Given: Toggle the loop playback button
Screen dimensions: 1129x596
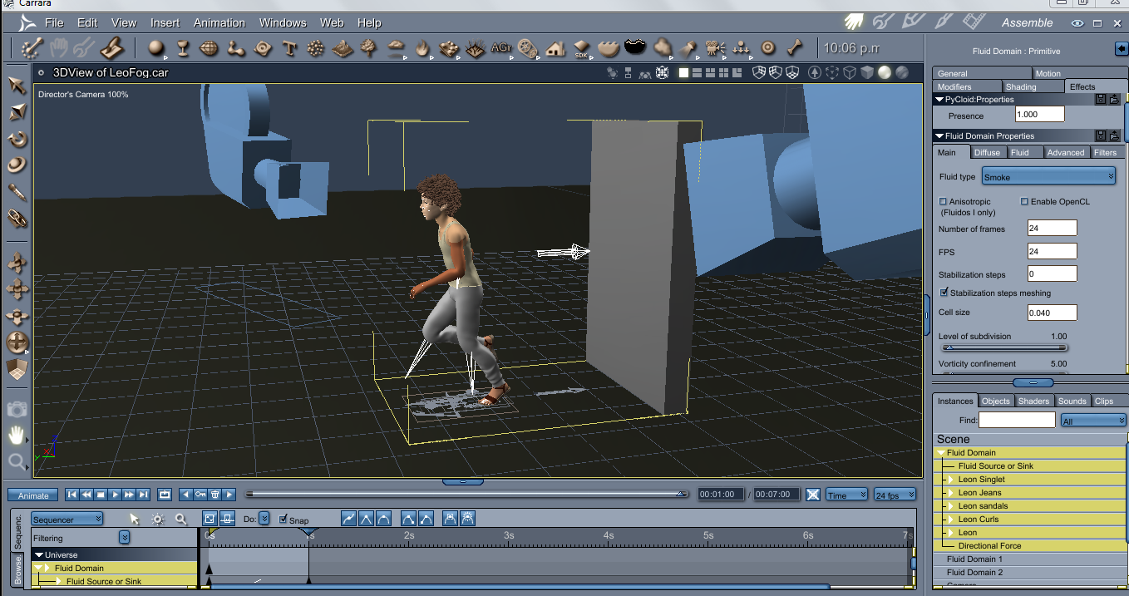Looking at the screenshot, I should coord(165,495).
